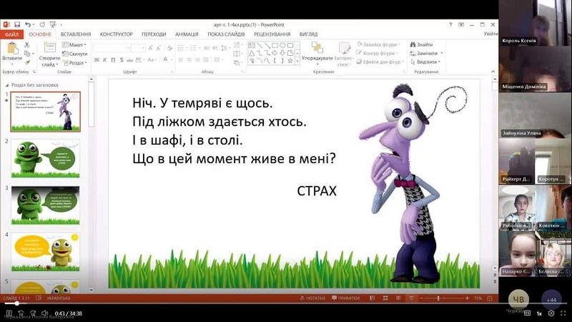Open the ФАЙЛ tab

[11, 34]
